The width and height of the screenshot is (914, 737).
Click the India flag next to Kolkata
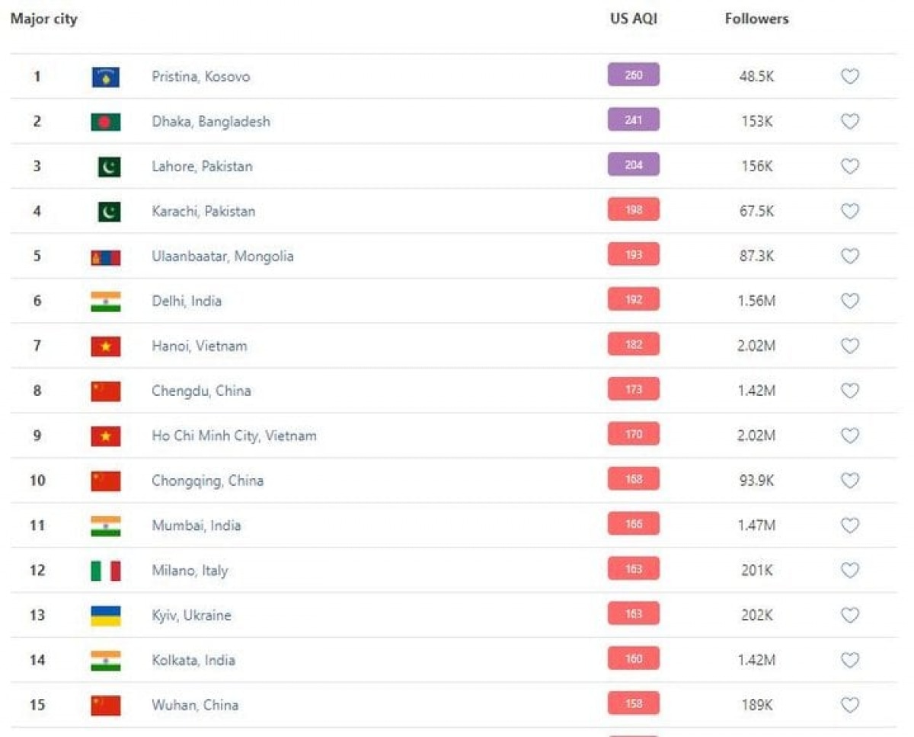tap(106, 660)
